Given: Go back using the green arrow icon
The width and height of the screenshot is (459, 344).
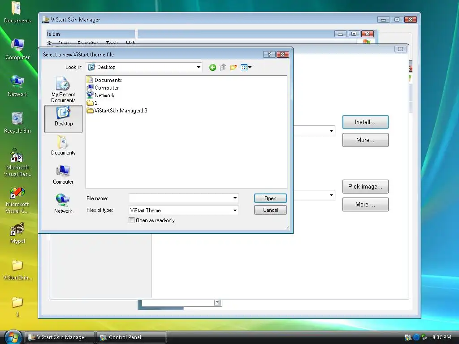Looking at the screenshot, I should (x=213, y=68).
